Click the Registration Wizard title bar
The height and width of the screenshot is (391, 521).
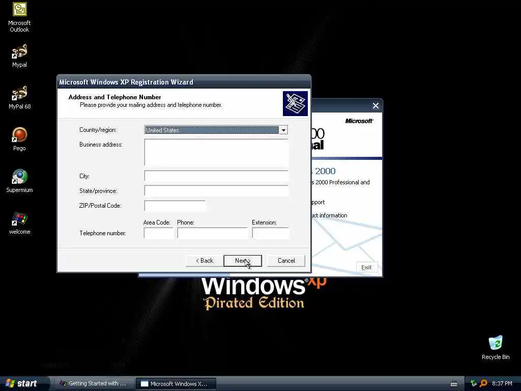[184, 82]
